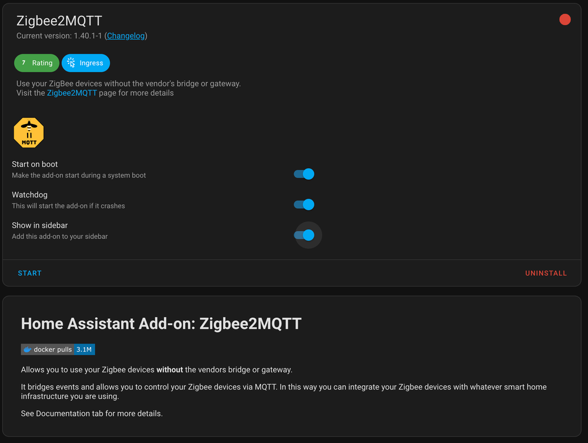This screenshot has width=588, height=443.
Task: Click the red status indicator circle
Action: (x=564, y=19)
